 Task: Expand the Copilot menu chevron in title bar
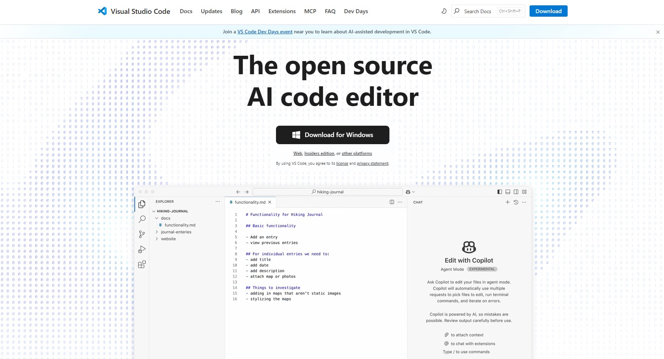413,192
